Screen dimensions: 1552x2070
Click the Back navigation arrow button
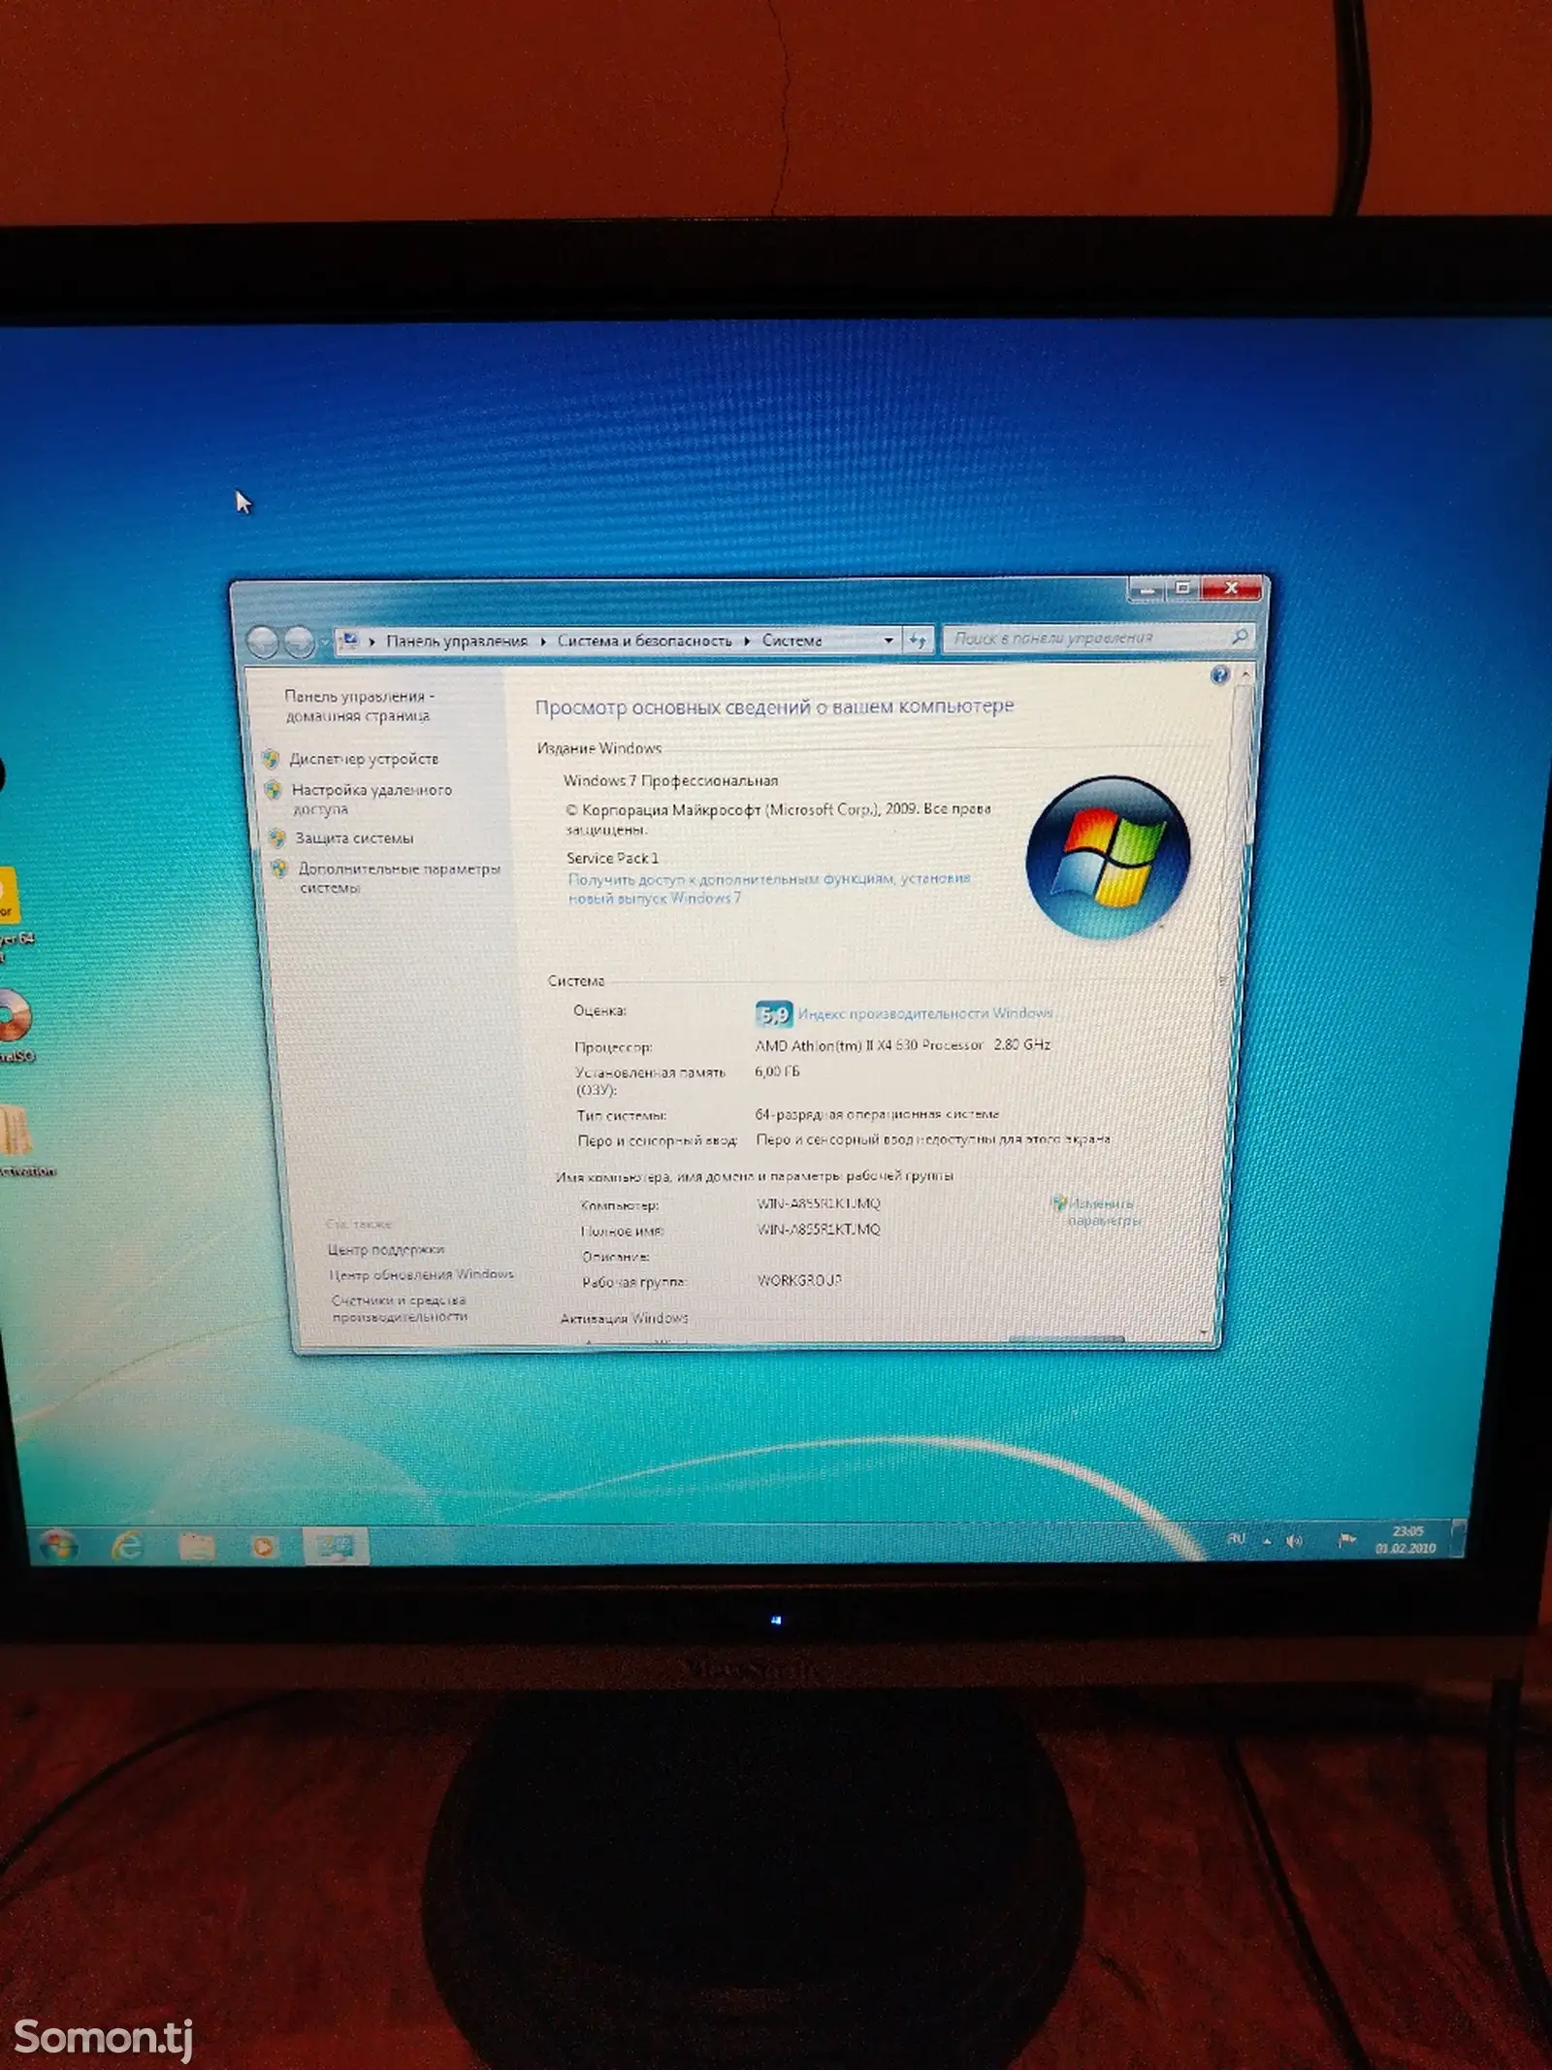pos(263,641)
